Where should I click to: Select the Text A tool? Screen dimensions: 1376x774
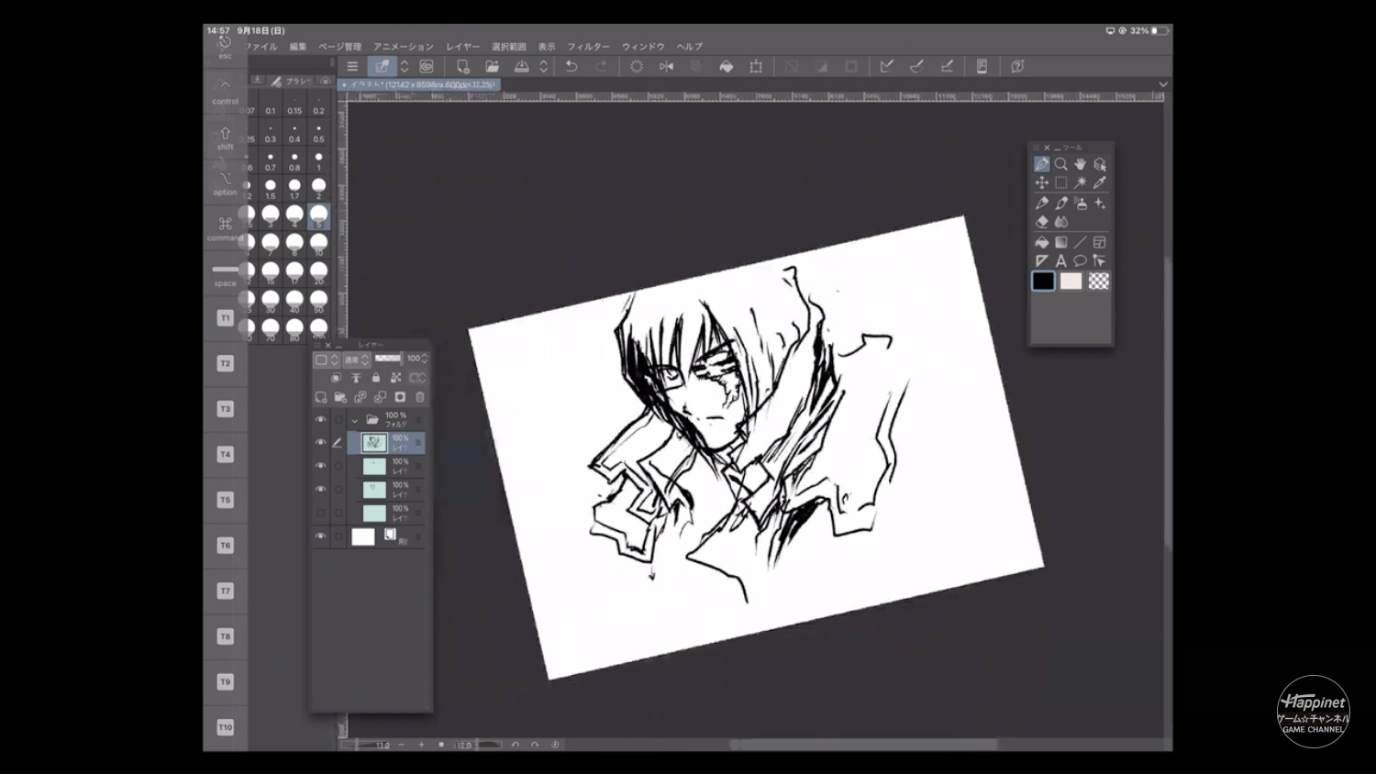(x=1061, y=261)
